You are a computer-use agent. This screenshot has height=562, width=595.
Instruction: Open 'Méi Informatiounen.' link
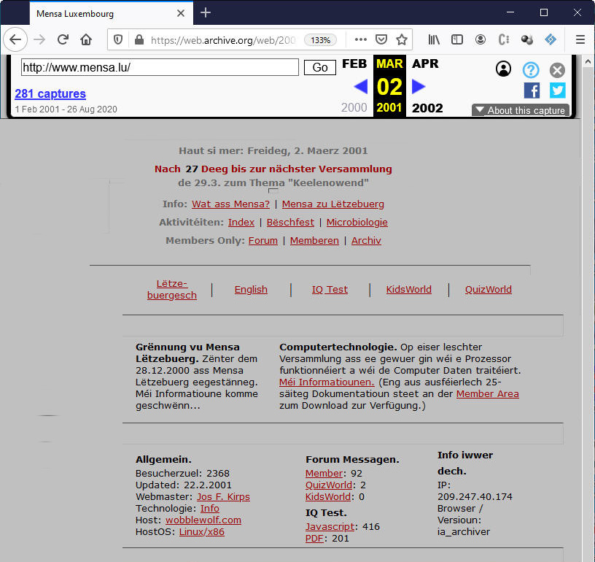[x=327, y=382]
